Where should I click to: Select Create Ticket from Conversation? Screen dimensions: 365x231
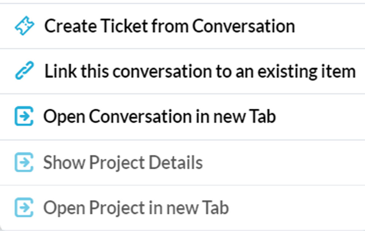[x=169, y=26]
